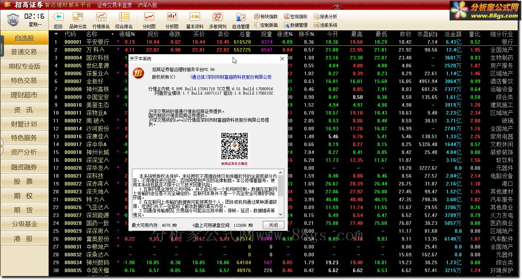This screenshot has width=522, height=280.
Task: Open 行情排名 ranking icon
Action: coord(101,17)
